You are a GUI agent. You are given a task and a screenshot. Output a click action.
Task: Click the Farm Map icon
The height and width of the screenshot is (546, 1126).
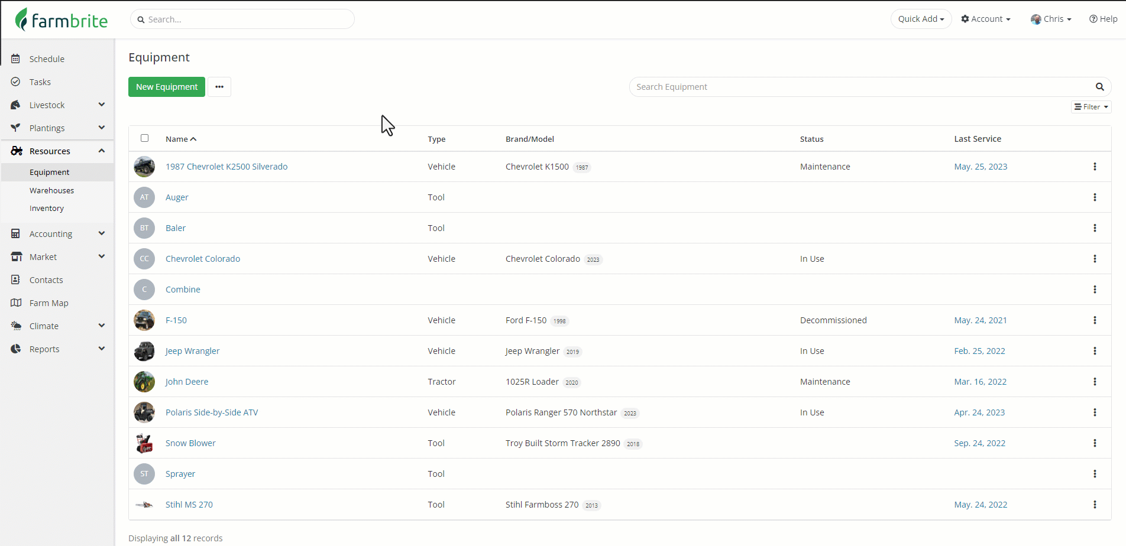(17, 303)
